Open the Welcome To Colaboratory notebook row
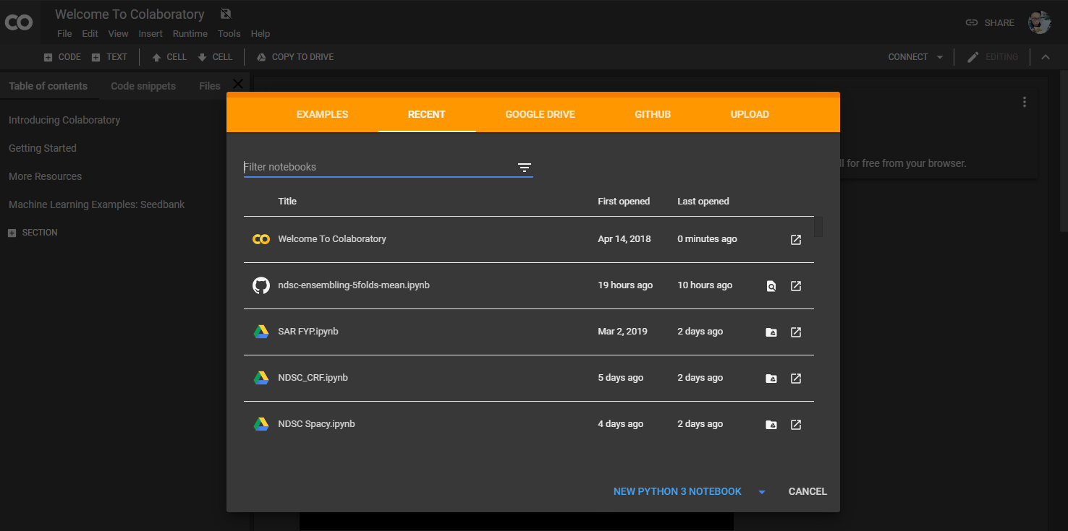 tap(529, 239)
